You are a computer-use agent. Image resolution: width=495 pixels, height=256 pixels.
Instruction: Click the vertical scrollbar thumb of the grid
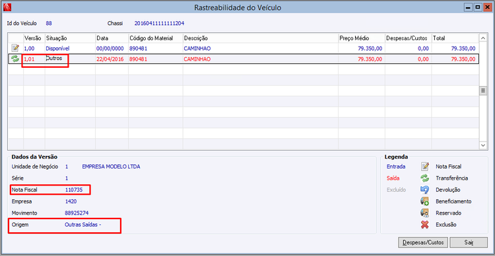(x=483, y=91)
